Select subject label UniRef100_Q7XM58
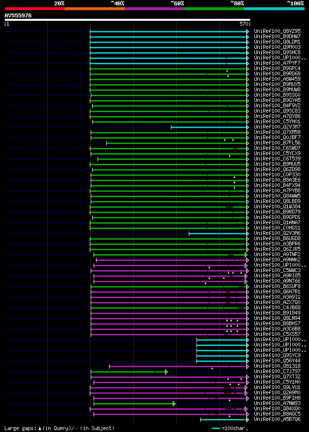309x432 pixels. click(x=277, y=132)
